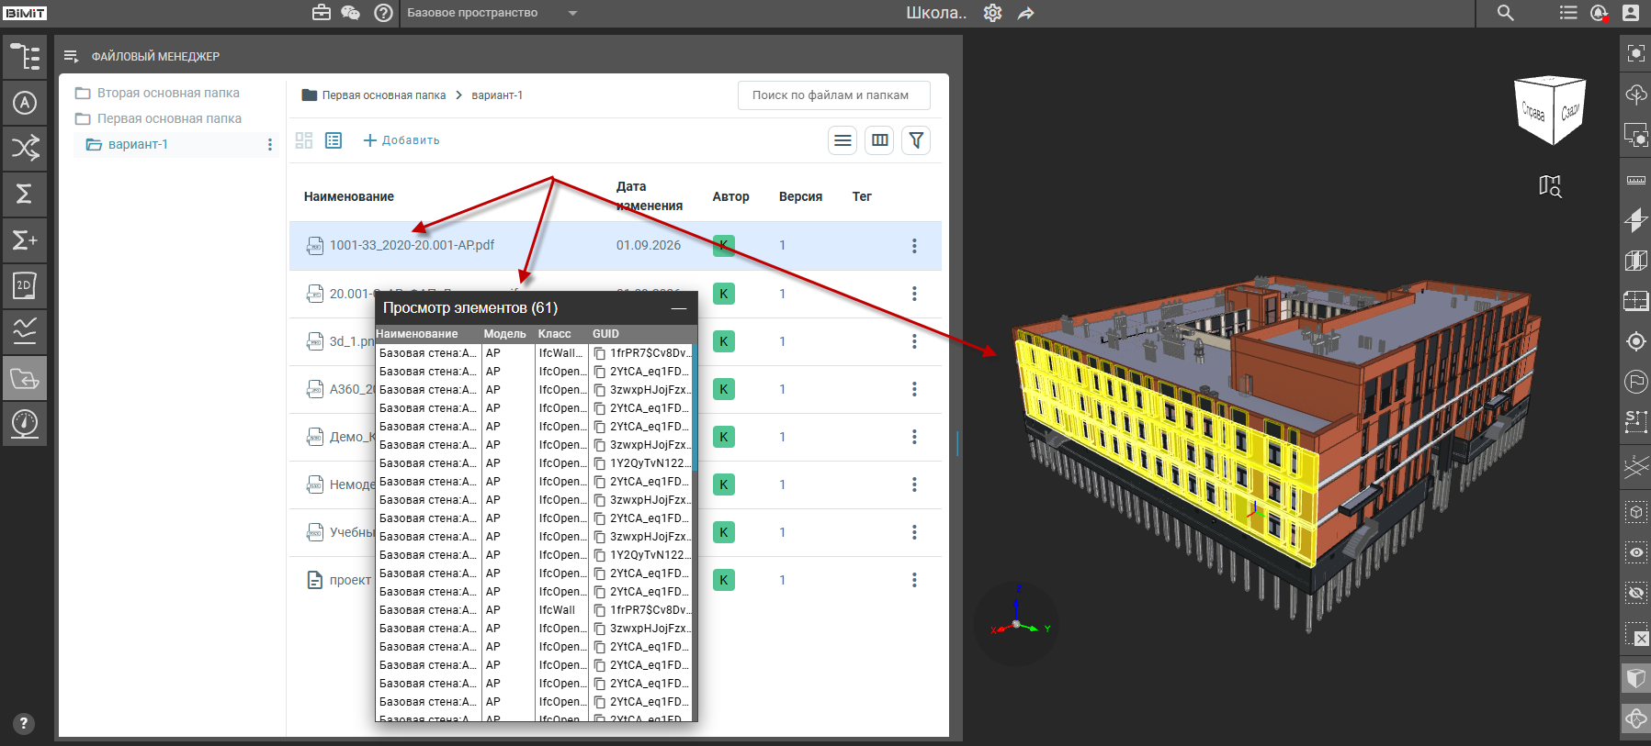
Task: Open the line chart panel in sidebar
Action: click(x=25, y=331)
